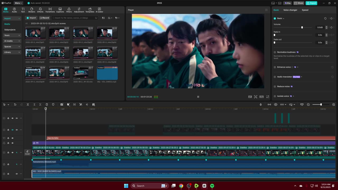Viewport: 338px width, 190px height.
Task: Expand the Import section in the sidebar
Action: click(x=12, y=18)
